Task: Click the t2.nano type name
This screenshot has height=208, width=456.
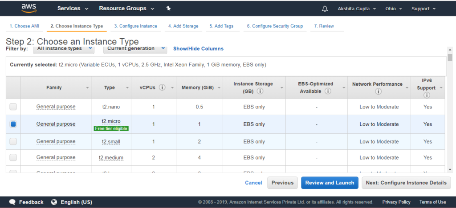Action: [x=111, y=107]
